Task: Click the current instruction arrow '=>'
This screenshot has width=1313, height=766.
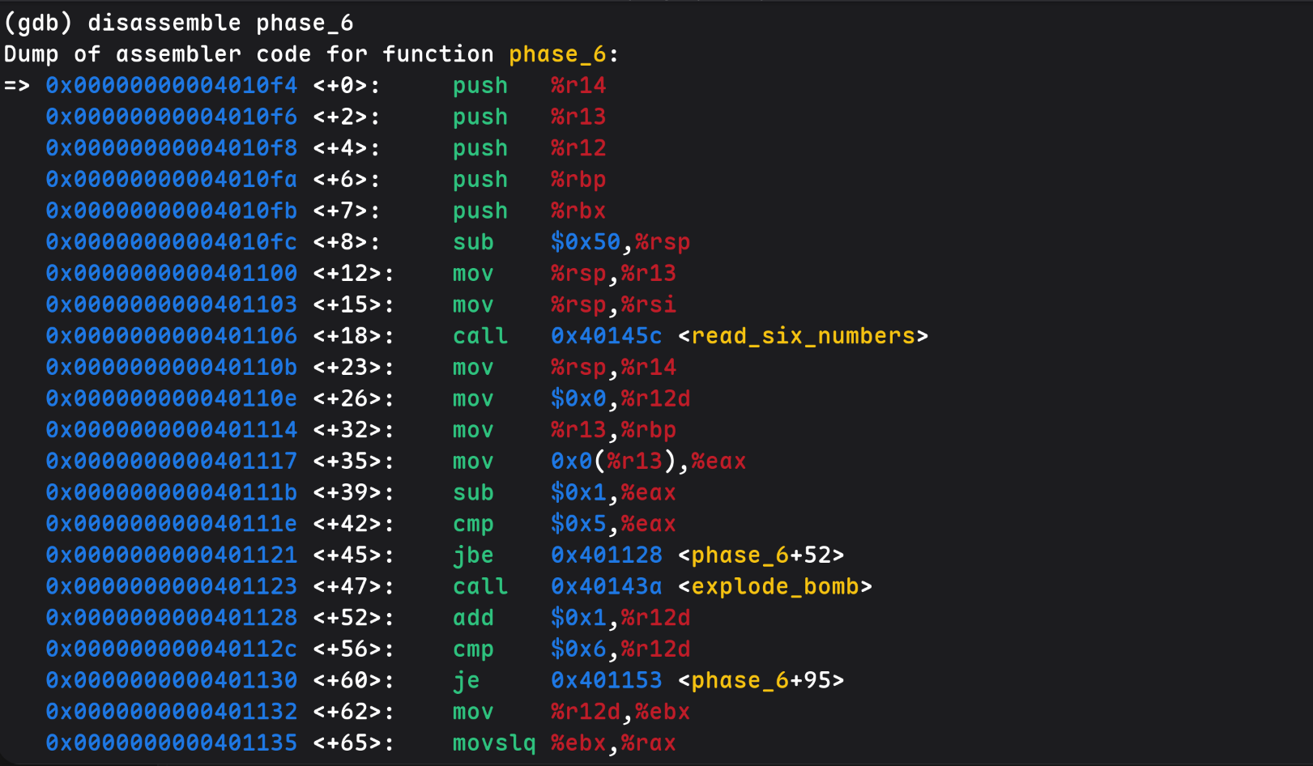Action: coord(17,85)
